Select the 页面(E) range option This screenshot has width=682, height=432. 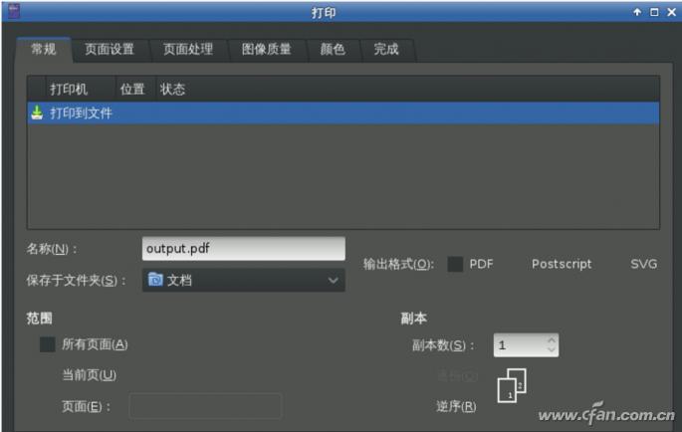86,407
